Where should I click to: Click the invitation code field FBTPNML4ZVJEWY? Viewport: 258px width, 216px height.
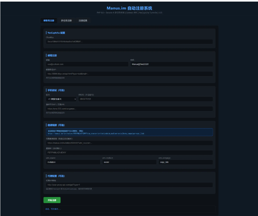point(129,153)
